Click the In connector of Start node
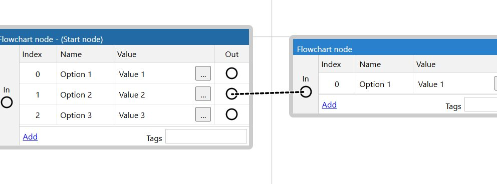 7,102
